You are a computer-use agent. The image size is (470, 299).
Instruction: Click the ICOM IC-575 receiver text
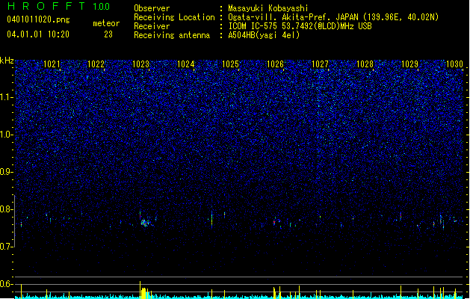coord(300,26)
